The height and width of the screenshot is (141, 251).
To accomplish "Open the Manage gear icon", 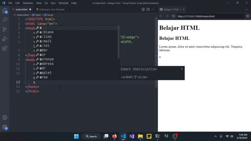I will tap(5, 127).
